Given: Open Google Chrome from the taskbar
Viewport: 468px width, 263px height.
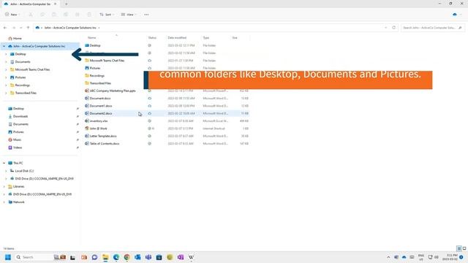Looking at the screenshot, I should 127,257.
